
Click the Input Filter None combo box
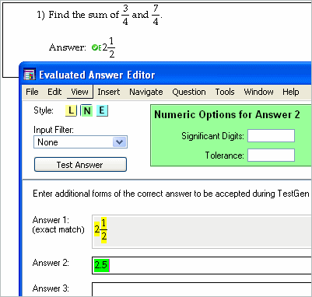coord(80,142)
